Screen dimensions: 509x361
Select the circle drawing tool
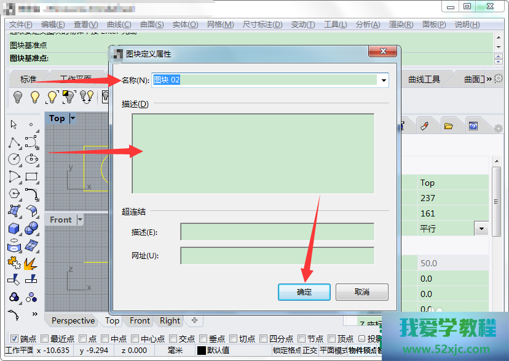coord(14,159)
